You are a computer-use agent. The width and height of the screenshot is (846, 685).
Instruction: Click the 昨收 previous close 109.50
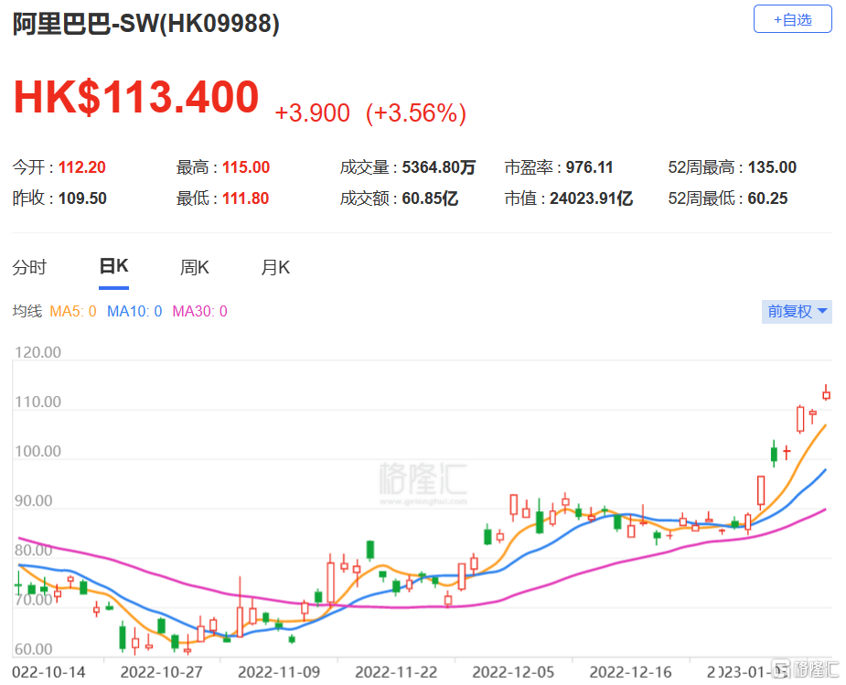tap(82, 198)
